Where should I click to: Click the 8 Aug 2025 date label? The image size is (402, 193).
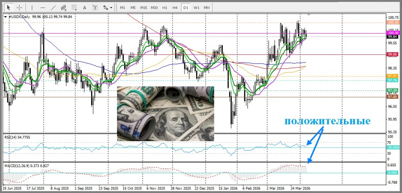[60, 188]
